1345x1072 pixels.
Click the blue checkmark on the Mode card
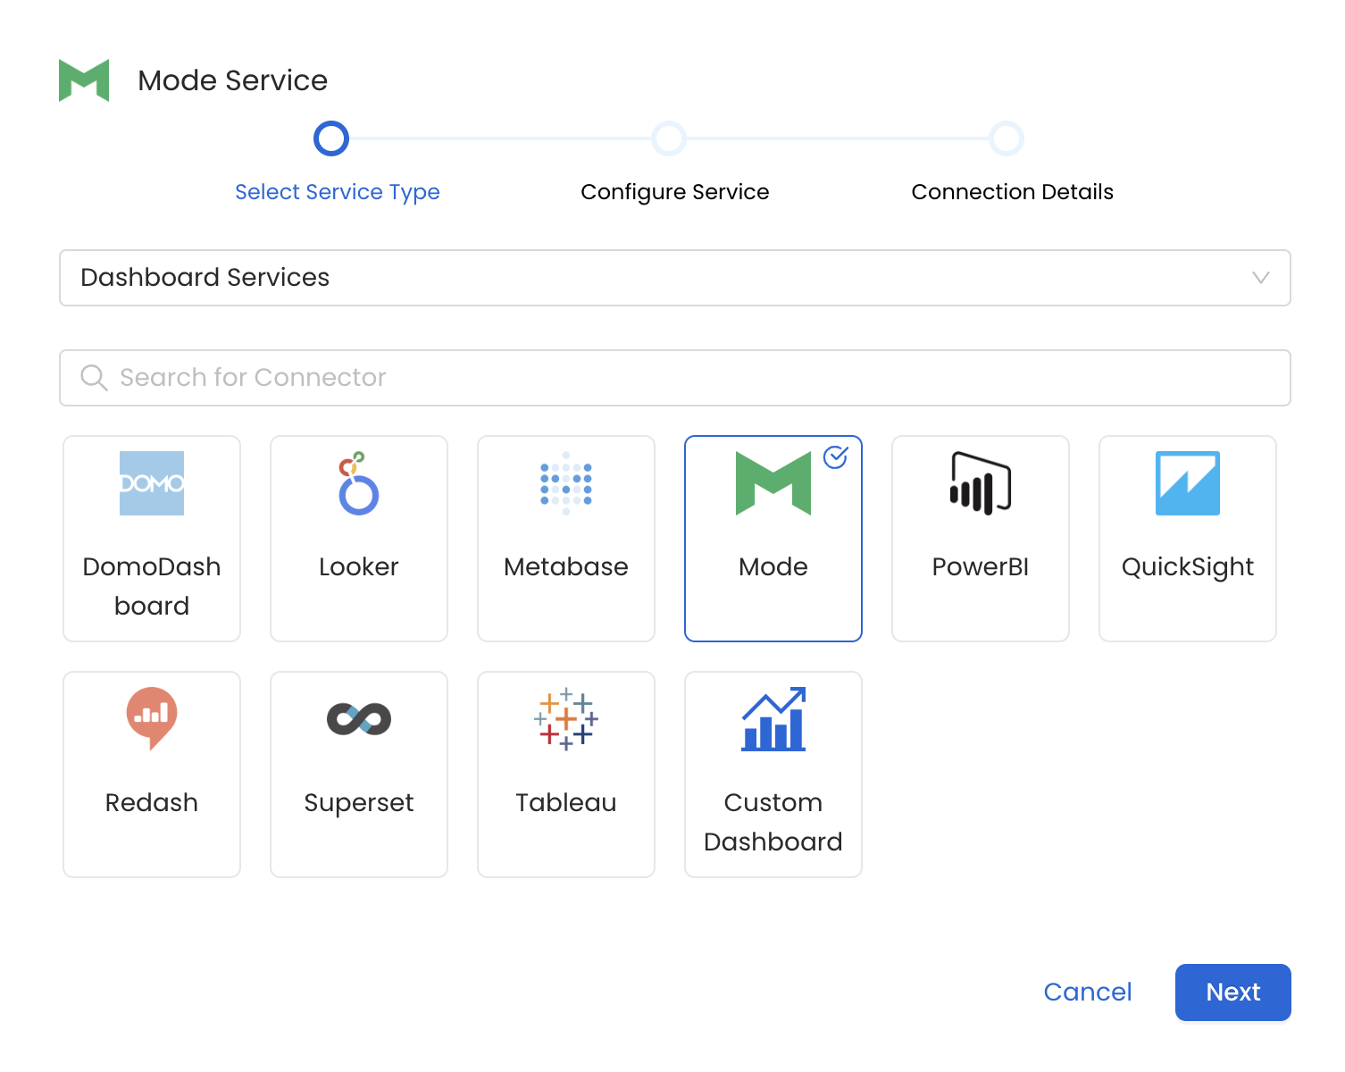[833, 458]
